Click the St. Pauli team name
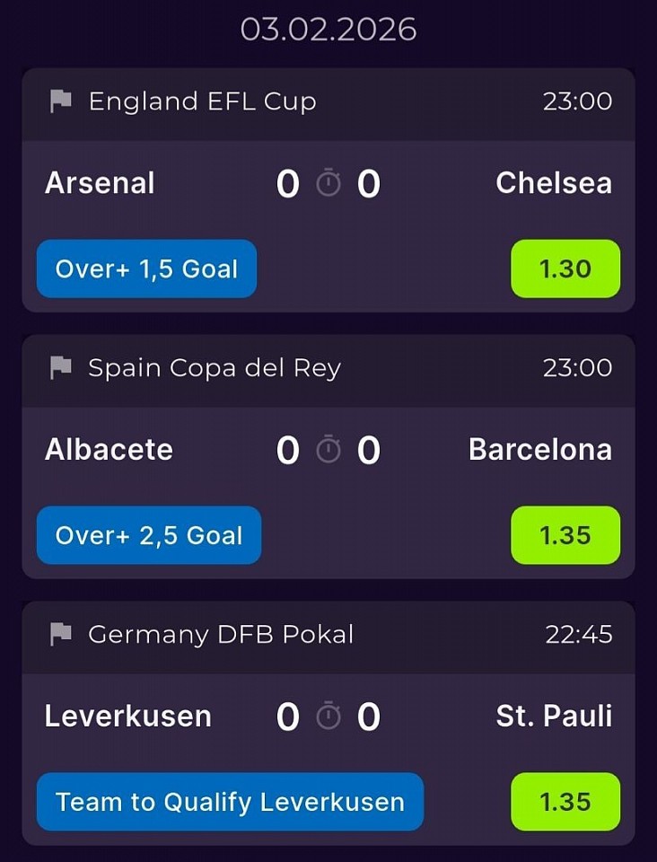This screenshot has width=657, height=862. click(554, 717)
